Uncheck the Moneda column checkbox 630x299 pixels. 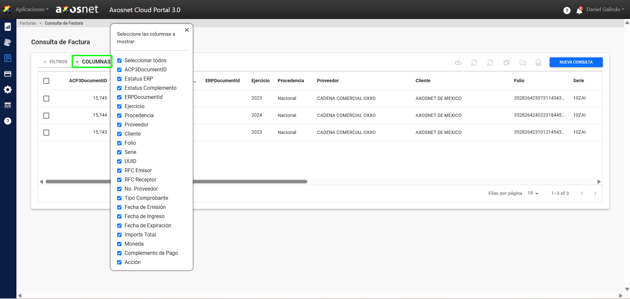click(119, 244)
